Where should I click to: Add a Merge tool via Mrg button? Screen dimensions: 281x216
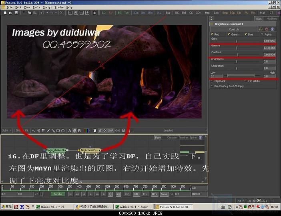pos(207,13)
